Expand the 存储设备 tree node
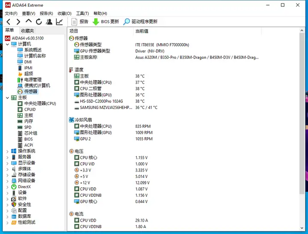The image size is (308, 234). point(7,175)
